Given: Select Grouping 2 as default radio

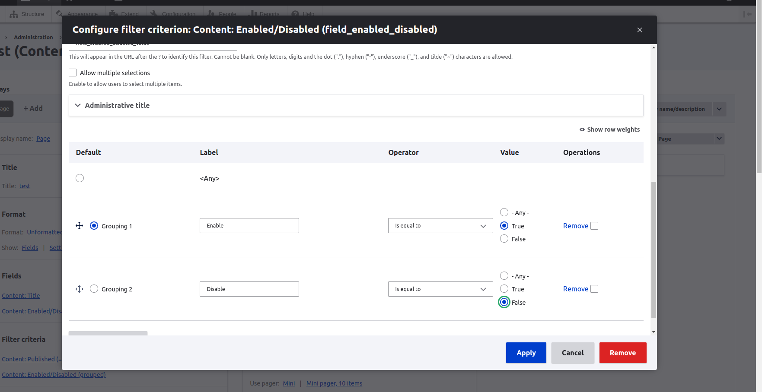Looking at the screenshot, I should point(94,289).
